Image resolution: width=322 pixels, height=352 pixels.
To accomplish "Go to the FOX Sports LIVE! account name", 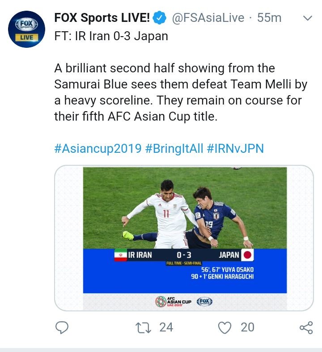I will tap(102, 18).
